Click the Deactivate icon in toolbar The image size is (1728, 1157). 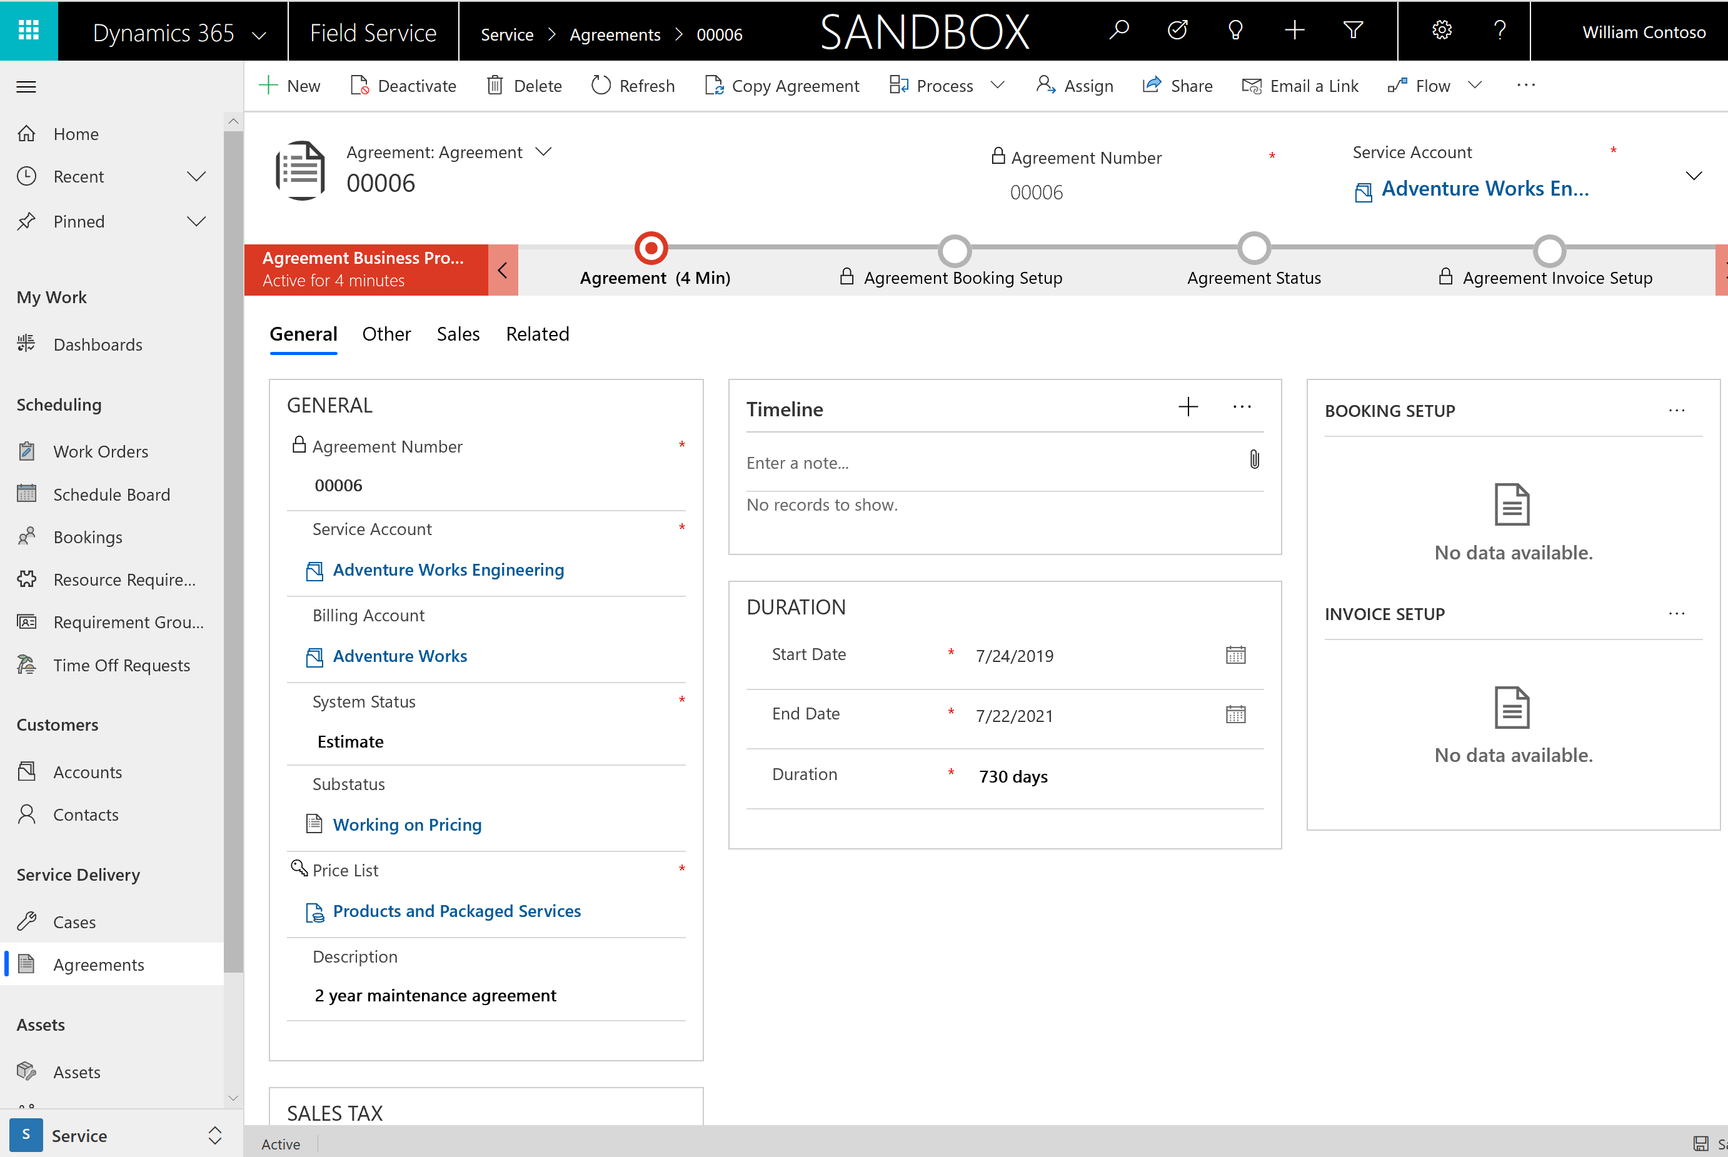click(x=361, y=85)
